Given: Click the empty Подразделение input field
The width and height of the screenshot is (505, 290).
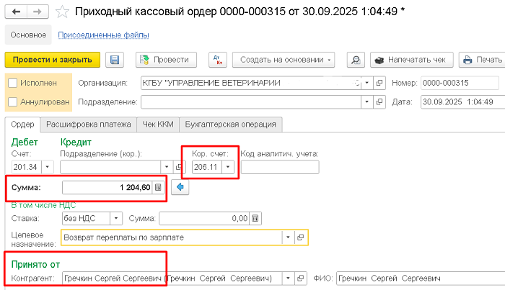Looking at the screenshot, I should [251, 101].
